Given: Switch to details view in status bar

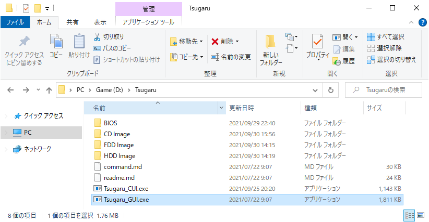Looking at the screenshot, I should coord(409,216).
